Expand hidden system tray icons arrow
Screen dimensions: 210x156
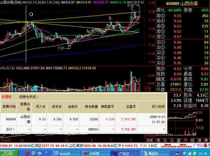pos(185,153)
